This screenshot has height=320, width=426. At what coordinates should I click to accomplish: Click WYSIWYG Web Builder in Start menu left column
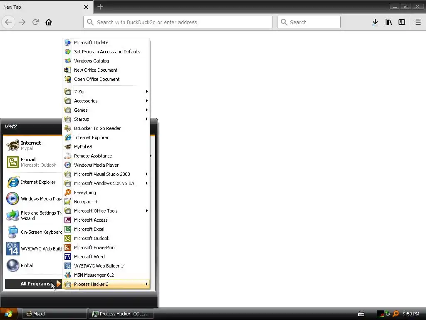(33, 249)
